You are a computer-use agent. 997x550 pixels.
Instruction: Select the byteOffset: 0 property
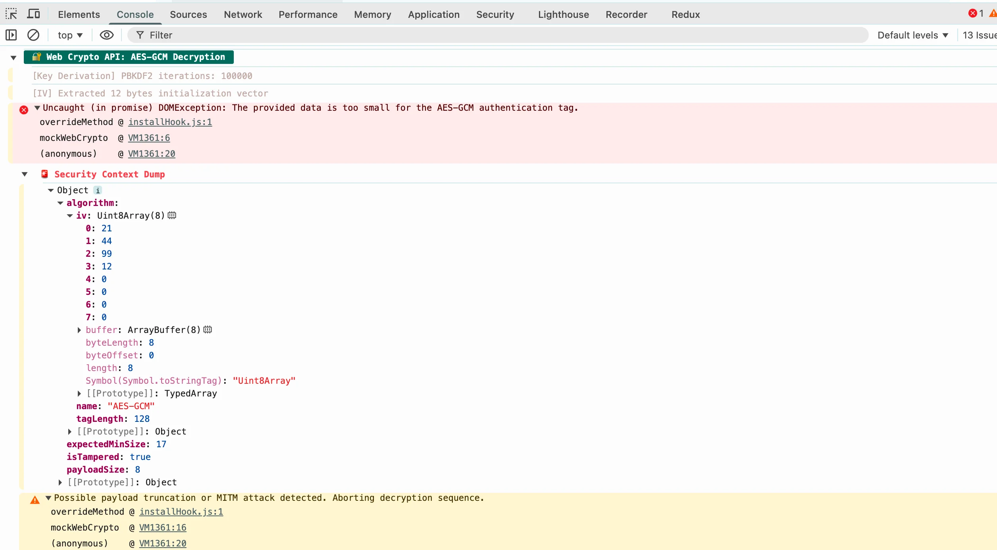(120, 356)
